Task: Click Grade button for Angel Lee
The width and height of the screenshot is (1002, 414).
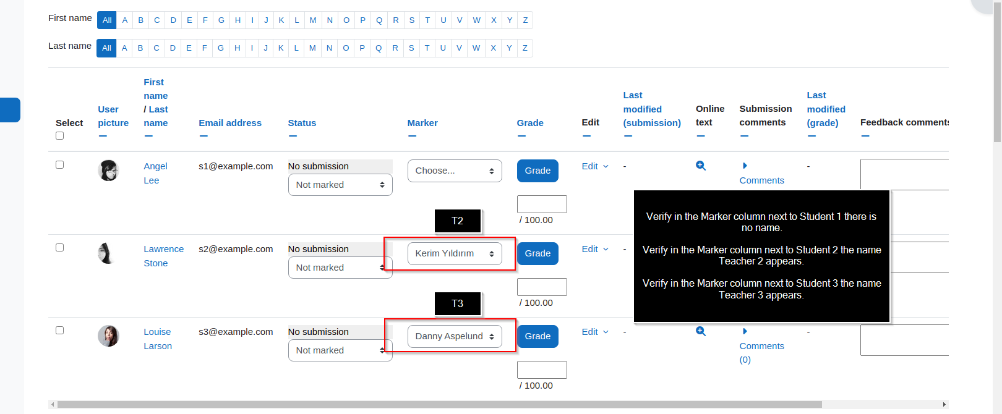Action: pyautogui.click(x=537, y=171)
